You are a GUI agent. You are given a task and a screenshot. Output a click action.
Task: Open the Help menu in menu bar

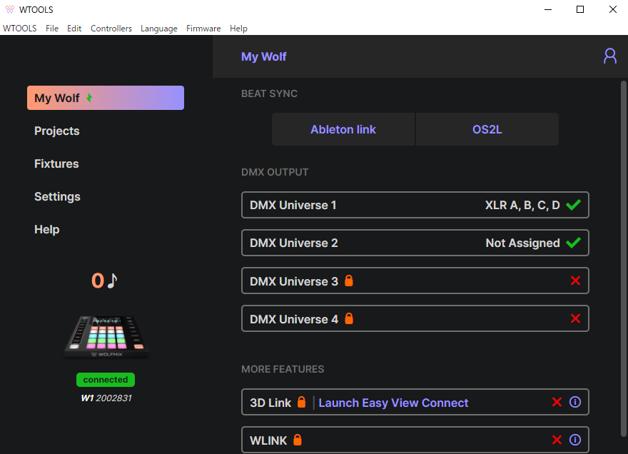[238, 29]
